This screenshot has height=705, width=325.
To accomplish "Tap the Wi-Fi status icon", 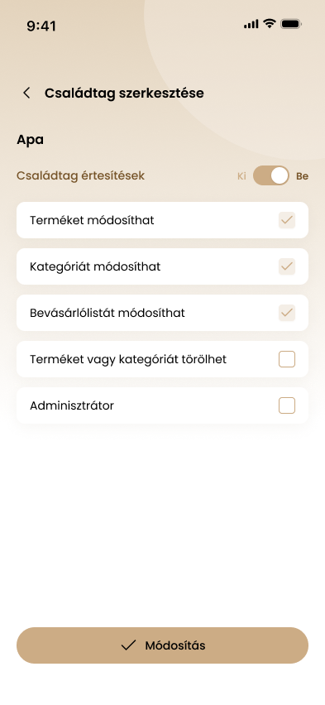I will tap(270, 24).
